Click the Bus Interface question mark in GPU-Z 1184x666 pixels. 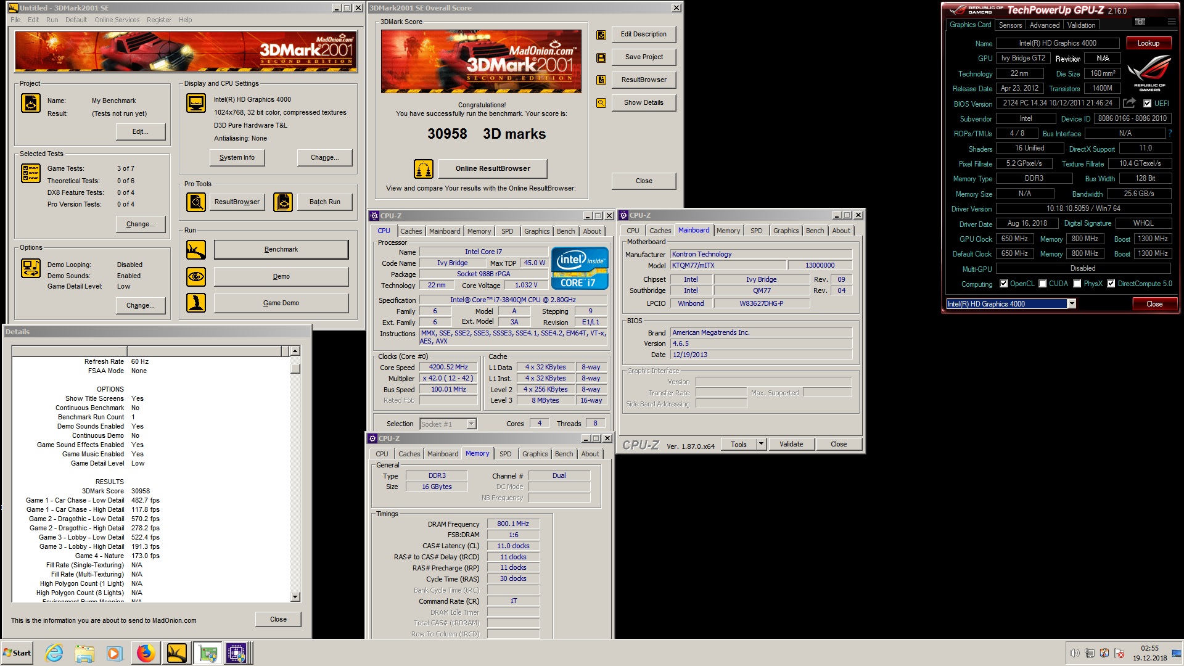point(1170,133)
